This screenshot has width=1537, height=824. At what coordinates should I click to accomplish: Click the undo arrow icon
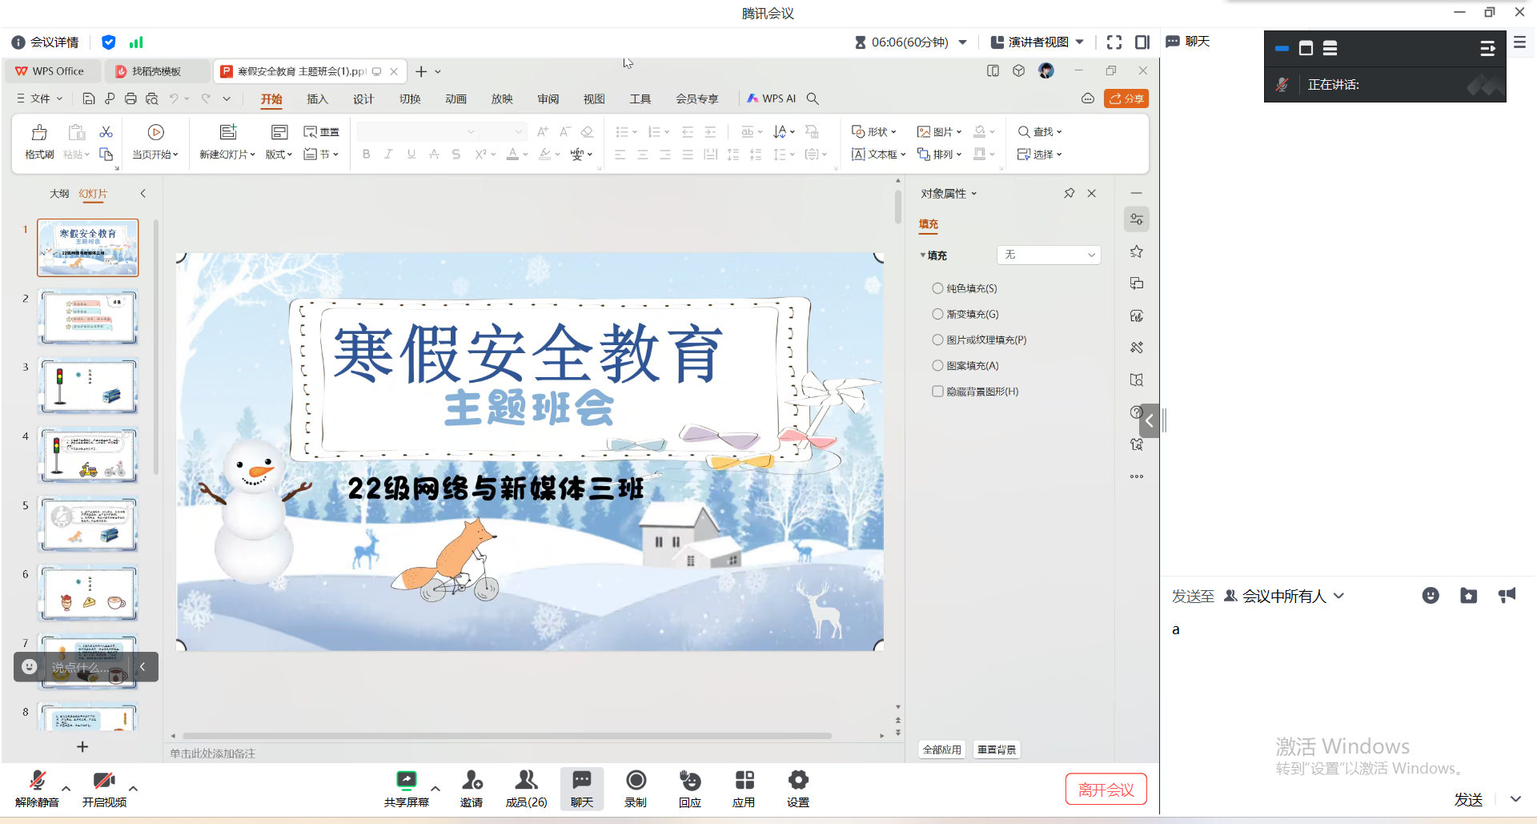pyautogui.click(x=174, y=98)
